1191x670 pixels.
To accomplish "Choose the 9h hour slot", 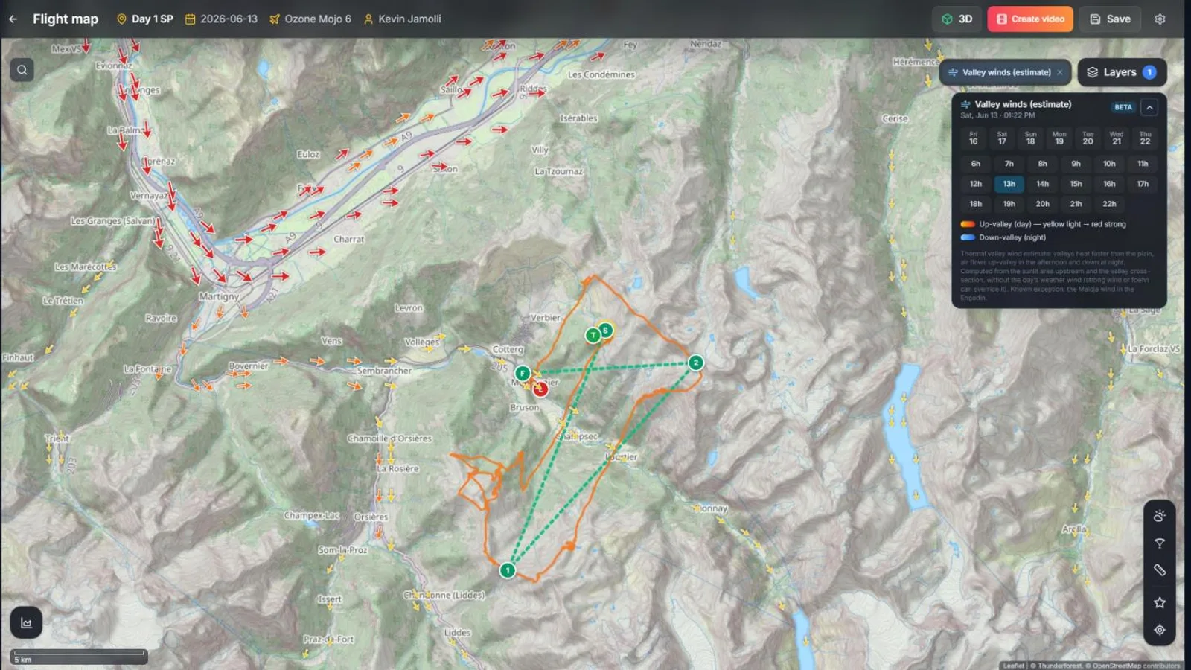I will (x=1076, y=164).
